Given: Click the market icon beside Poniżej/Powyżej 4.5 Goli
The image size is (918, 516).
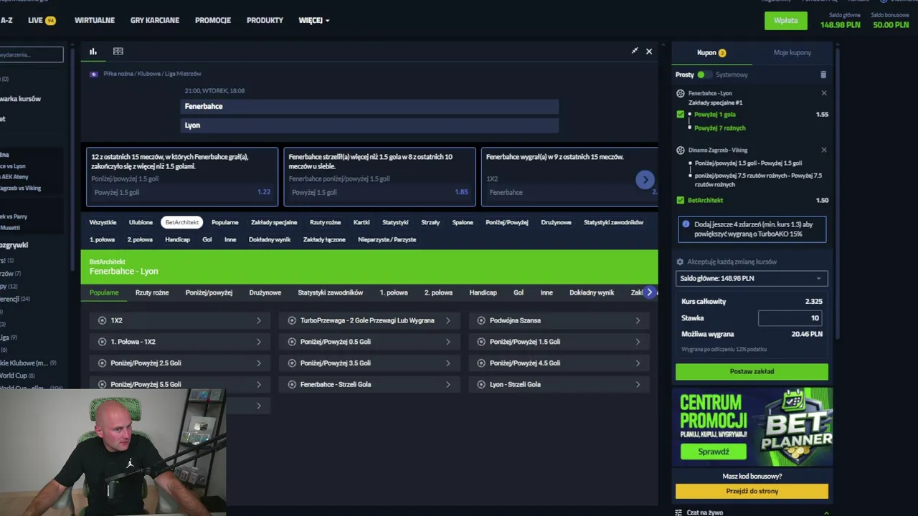Looking at the screenshot, I should [481, 363].
